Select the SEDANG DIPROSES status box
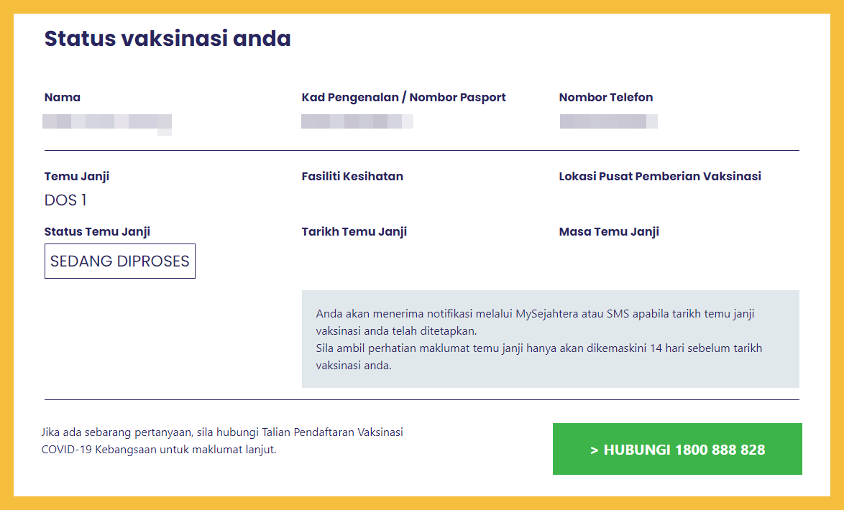 (119, 261)
